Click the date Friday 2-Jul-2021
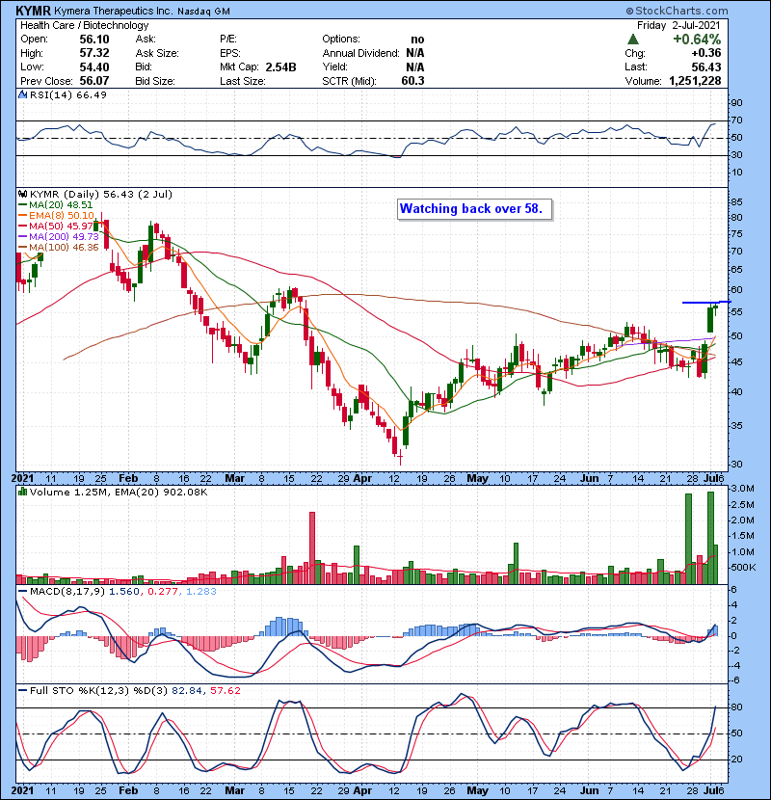Viewport: 771px width, 800px height. [x=678, y=25]
